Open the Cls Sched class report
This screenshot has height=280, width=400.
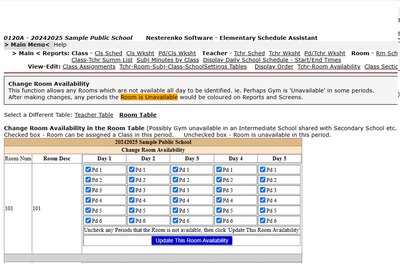click(108, 53)
